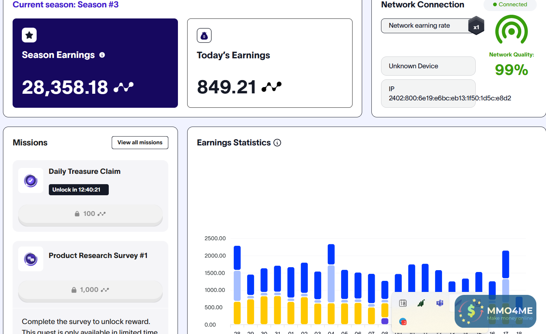Screen dimensions: 546x334
Task: Click the Missions heading
Action: (x=30, y=143)
